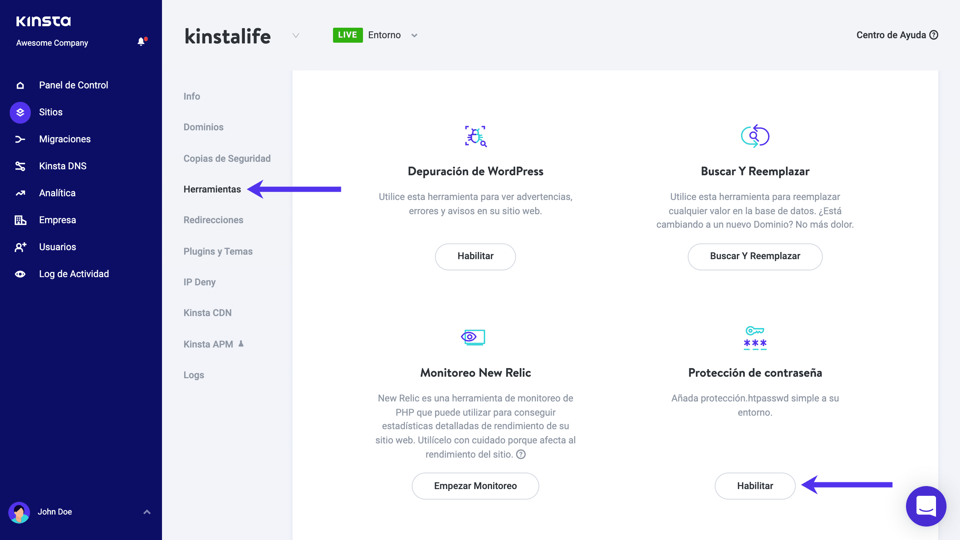This screenshot has width=960, height=540.
Task: Open the Intercom chat bubble
Action: point(925,506)
